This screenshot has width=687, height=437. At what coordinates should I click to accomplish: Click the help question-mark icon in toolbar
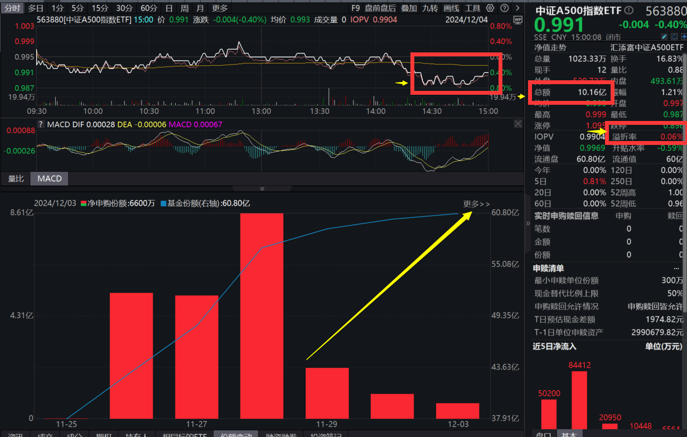(504, 8)
